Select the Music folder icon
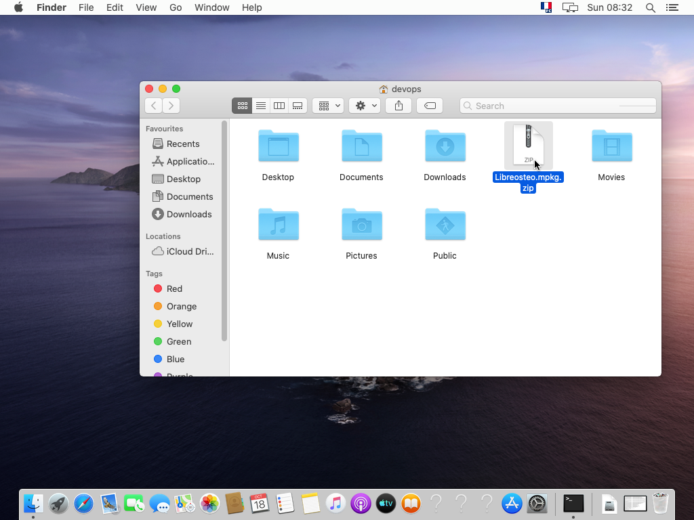Image resolution: width=694 pixels, height=520 pixels. [x=279, y=224]
